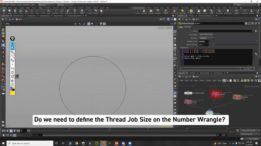This screenshot has width=261, height=146.
Task: Click the lightbulb annotation icon
Action: (13, 39)
